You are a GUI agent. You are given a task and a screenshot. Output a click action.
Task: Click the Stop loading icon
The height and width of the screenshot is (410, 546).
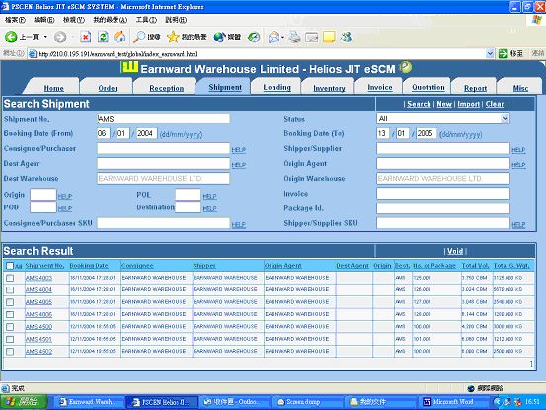[x=86, y=37]
